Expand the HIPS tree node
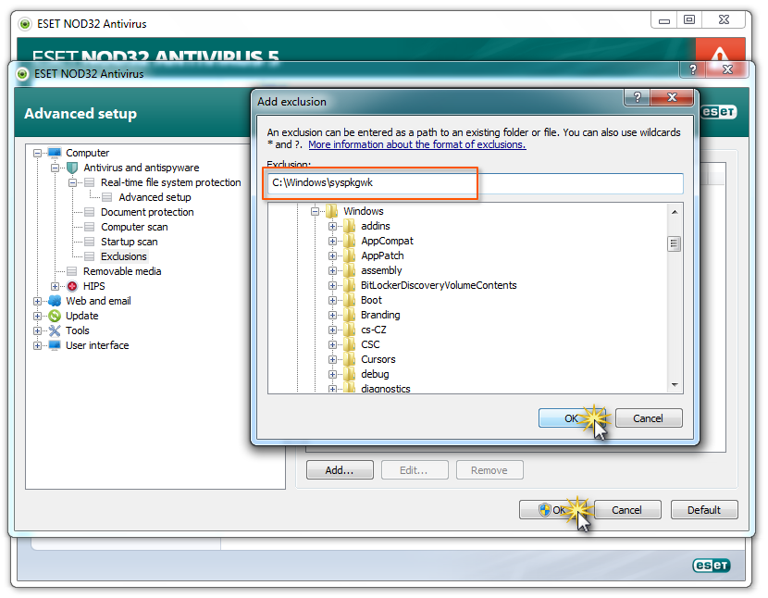Image resolution: width=768 pixels, height=598 pixels. 55,286
